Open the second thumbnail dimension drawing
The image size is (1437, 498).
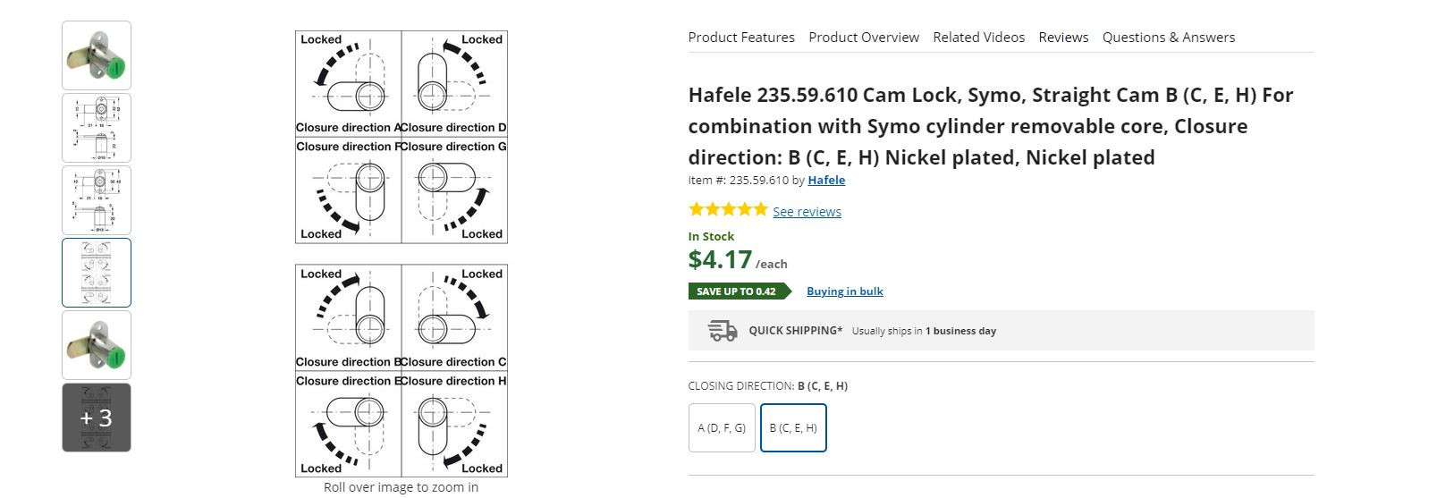click(97, 128)
